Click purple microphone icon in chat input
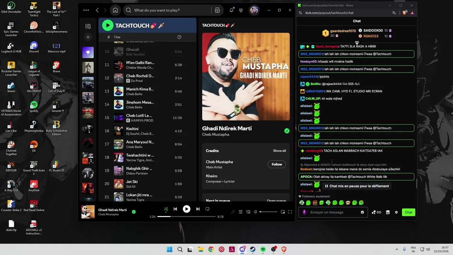453x255 pixels. pos(304,212)
